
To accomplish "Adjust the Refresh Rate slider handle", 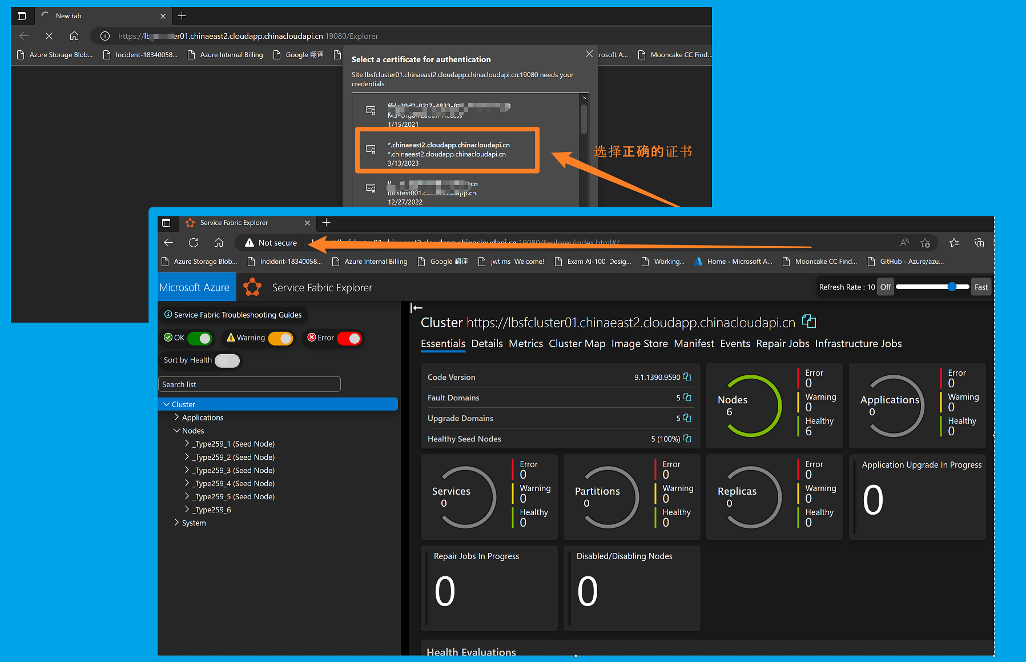I will 952,287.
